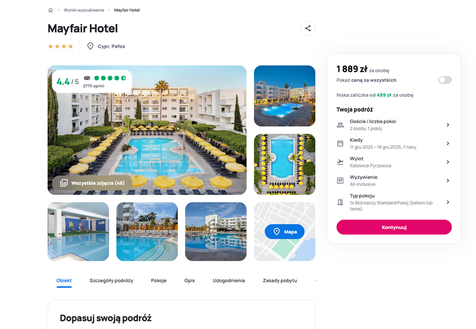Screen dimensions: 476x329
Task: Switch to the Pokoje tab
Action: (159, 280)
